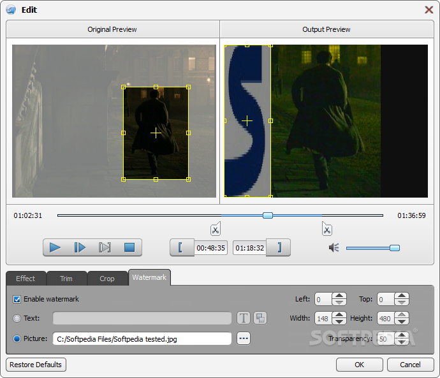Stop playback with the square button
Viewport: 440px width, 378px height.
pos(129,247)
